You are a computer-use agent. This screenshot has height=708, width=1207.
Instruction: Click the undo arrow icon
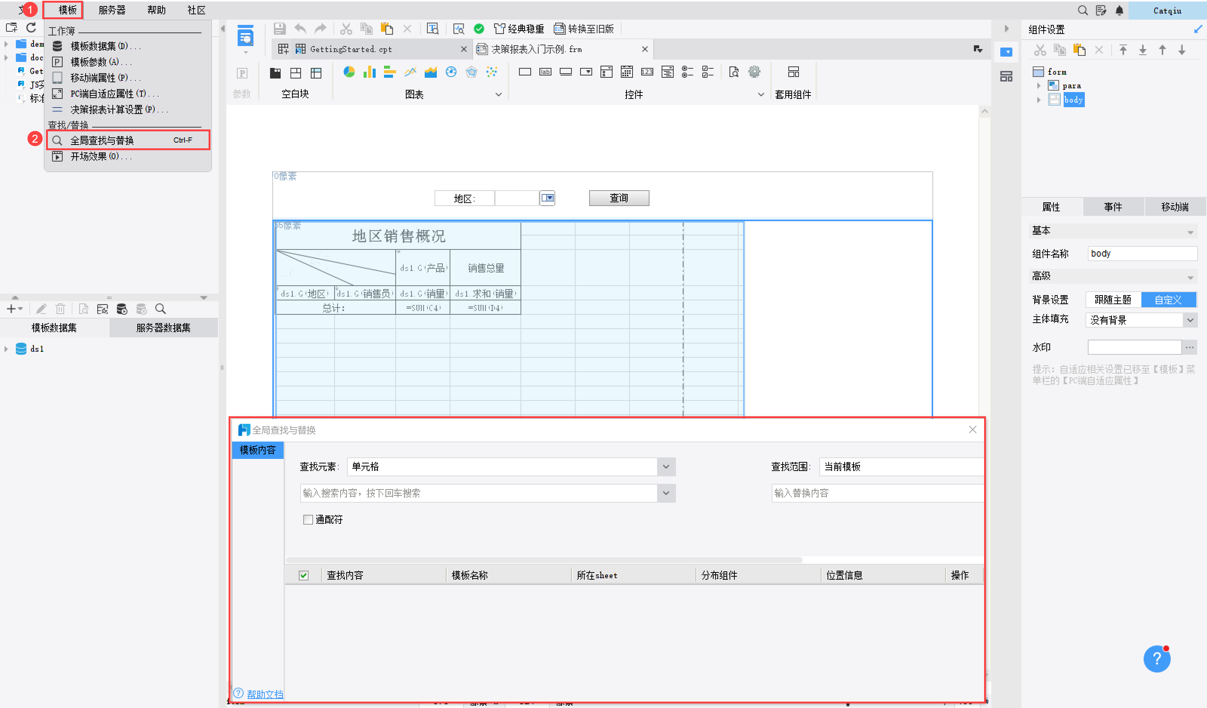pyautogui.click(x=300, y=29)
